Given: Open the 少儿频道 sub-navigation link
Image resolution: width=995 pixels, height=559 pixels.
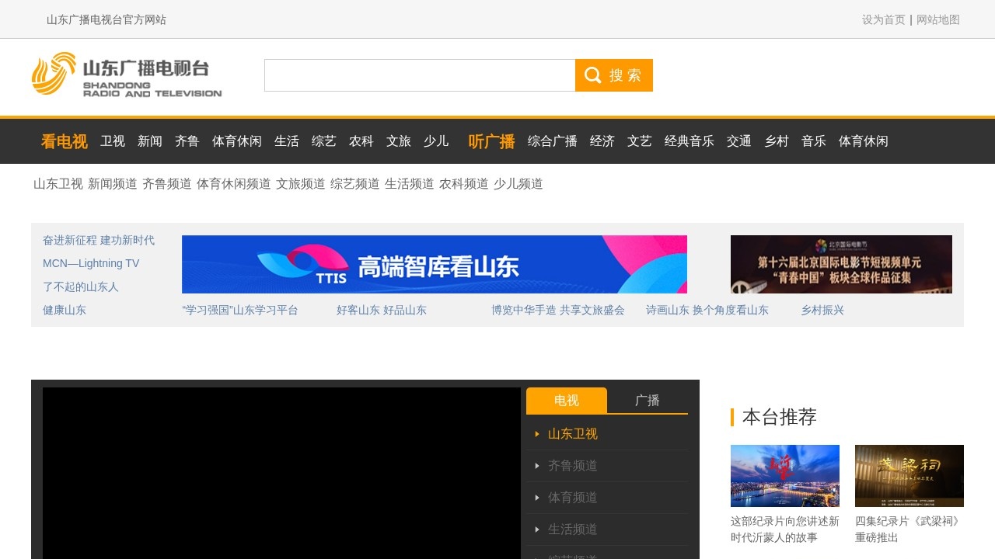Looking at the screenshot, I should pos(518,184).
